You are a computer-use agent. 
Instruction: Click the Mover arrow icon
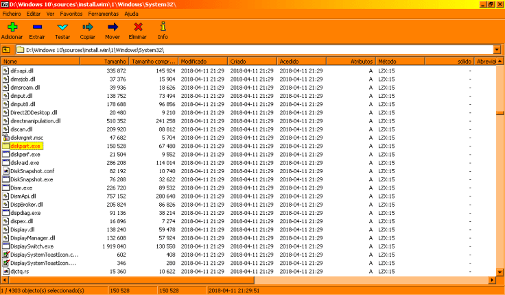113,27
